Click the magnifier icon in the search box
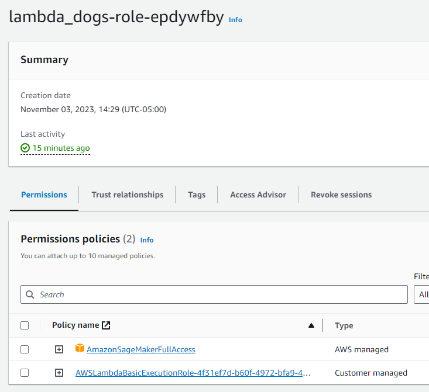The image size is (429, 392). tap(30, 294)
